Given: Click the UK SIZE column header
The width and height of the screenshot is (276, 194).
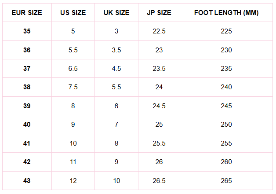Looking at the screenshot, I should click(x=116, y=13).
